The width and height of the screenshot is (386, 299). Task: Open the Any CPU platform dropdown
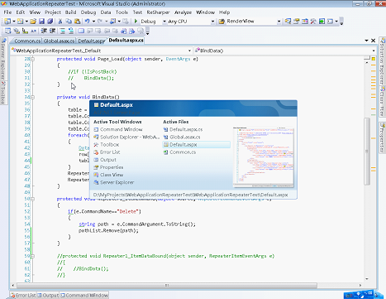tap(212, 22)
